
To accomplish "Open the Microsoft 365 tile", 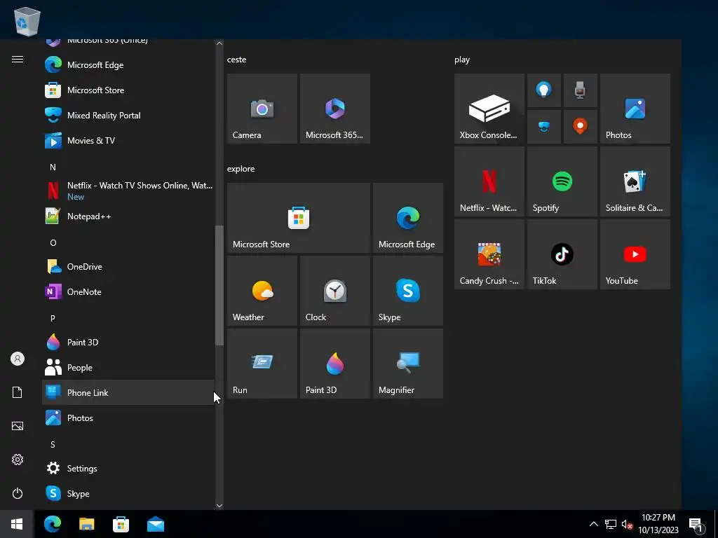I will [334, 109].
